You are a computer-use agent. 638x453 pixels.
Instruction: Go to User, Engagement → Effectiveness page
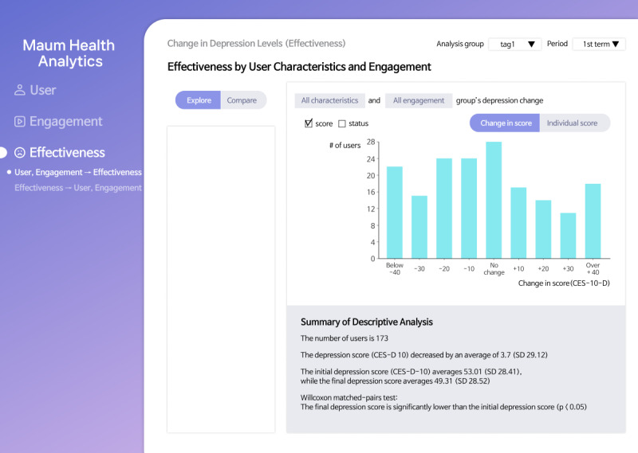click(78, 172)
